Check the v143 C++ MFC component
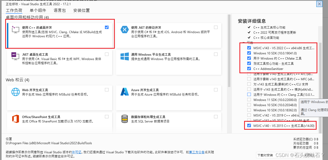Image resolution: width=328 pixels, height=160 pixels. (249, 79)
